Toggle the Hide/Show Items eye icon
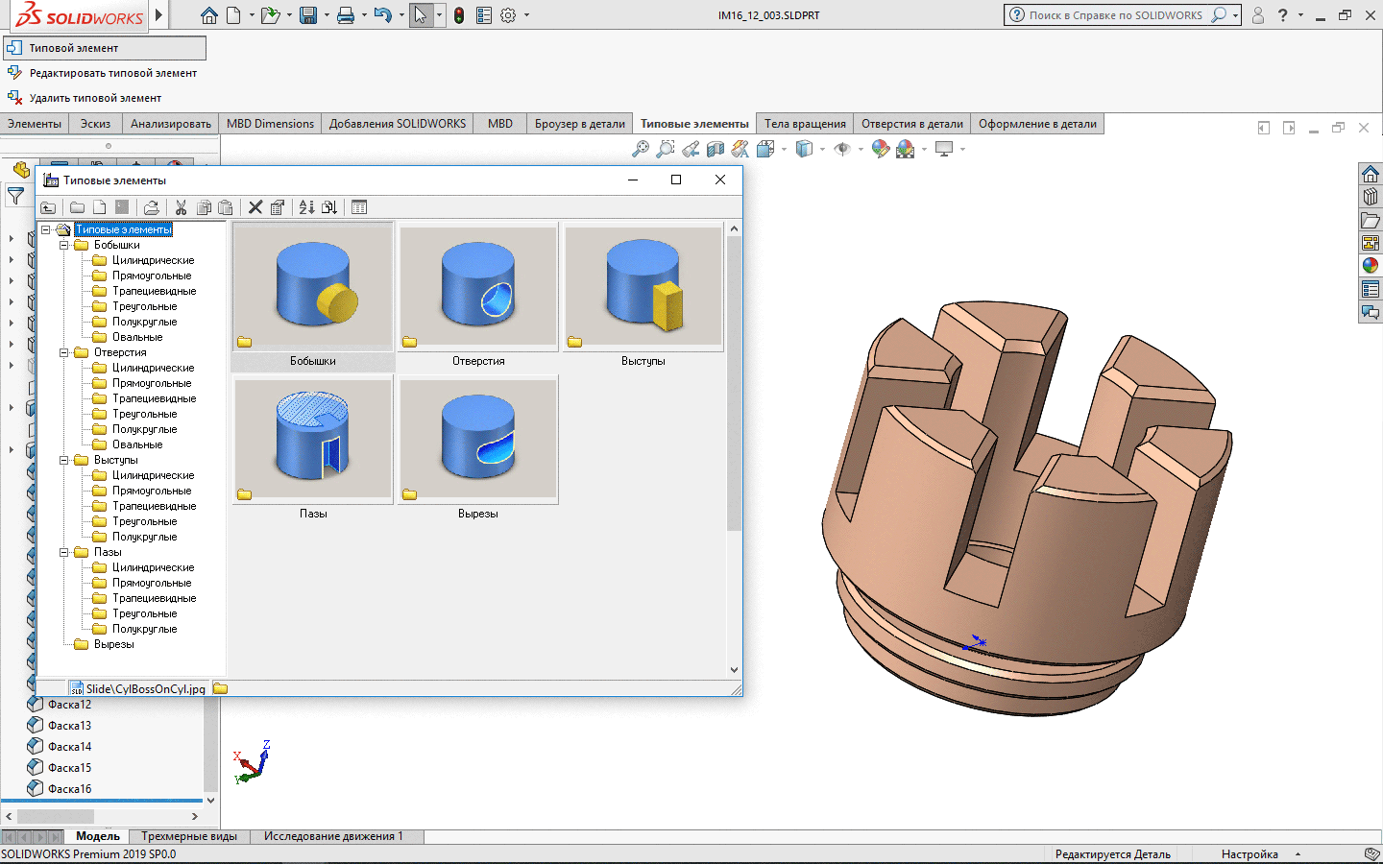Image resolution: width=1383 pixels, height=864 pixels. [842, 149]
